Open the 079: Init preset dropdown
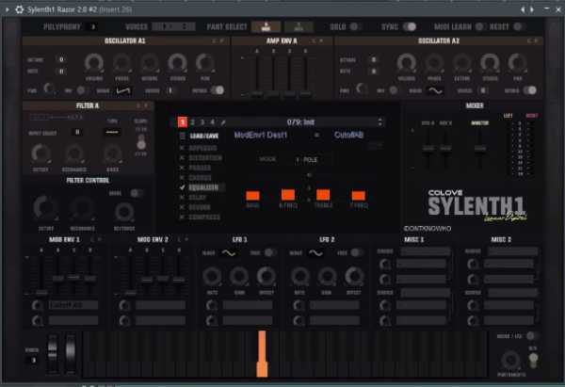The image size is (565, 387). pyautogui.click(x=301, y=122)
